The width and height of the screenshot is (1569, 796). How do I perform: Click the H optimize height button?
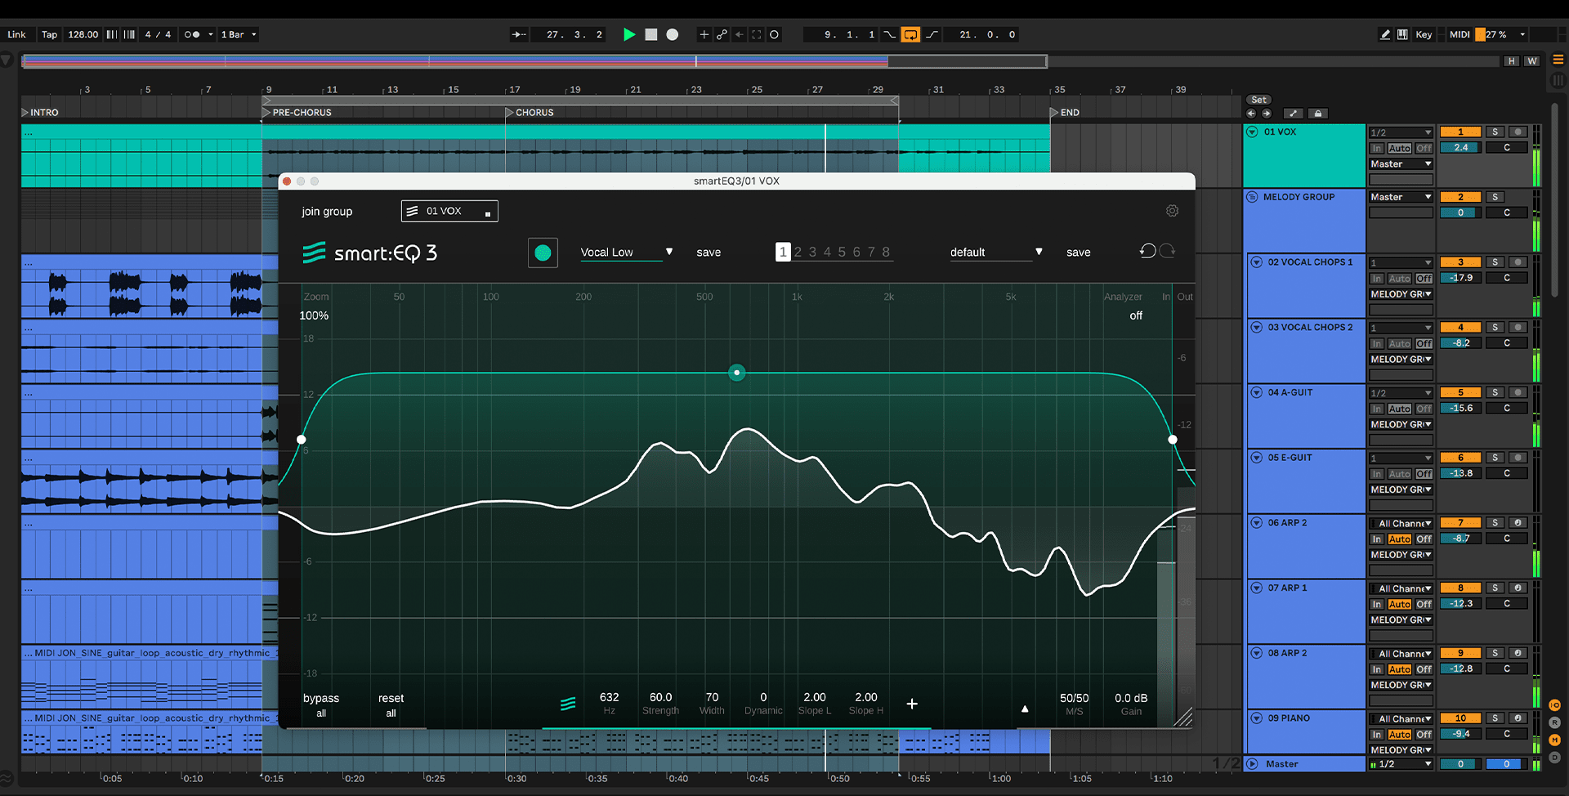point(1512,61)
